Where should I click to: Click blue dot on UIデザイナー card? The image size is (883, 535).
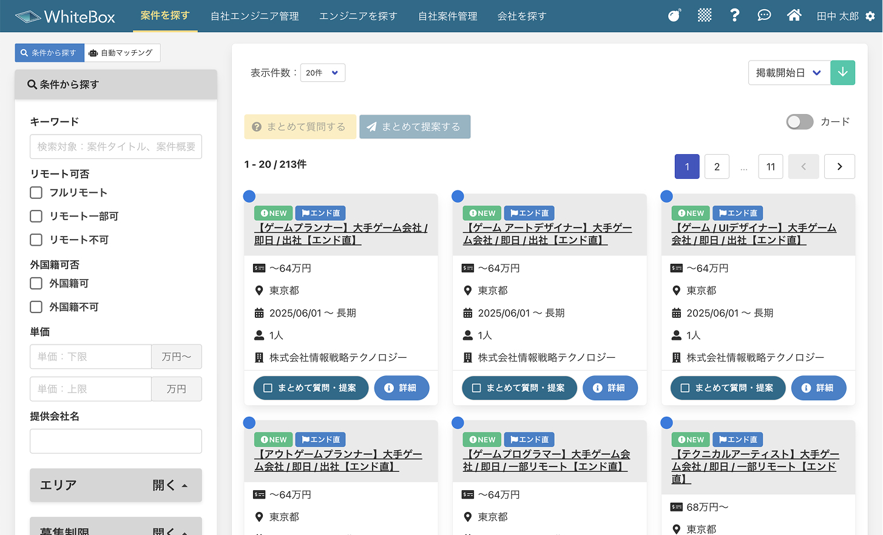click(x=667, y=197)
